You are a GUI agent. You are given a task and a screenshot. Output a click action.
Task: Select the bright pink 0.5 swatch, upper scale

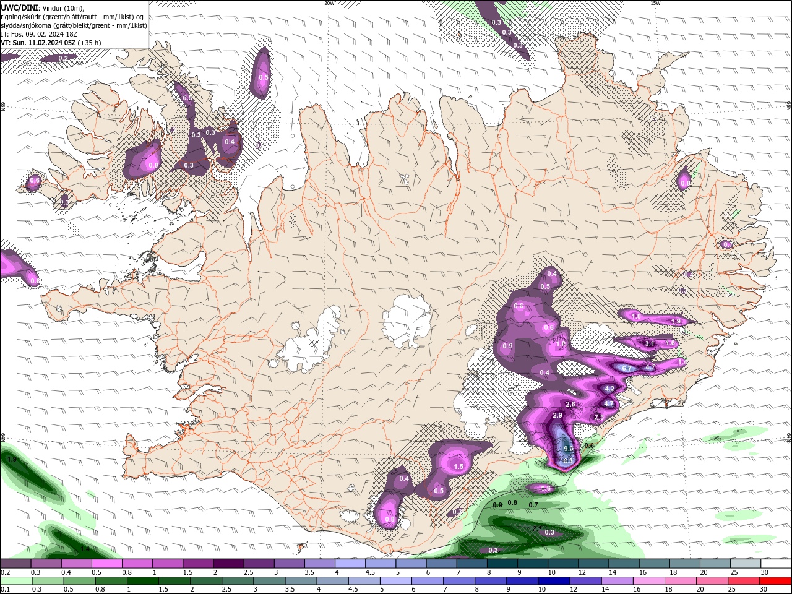coord(106,564)
